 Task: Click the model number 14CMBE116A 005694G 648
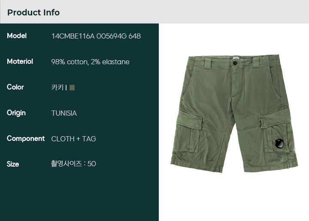pyautogui.click(x=96, y=36)
